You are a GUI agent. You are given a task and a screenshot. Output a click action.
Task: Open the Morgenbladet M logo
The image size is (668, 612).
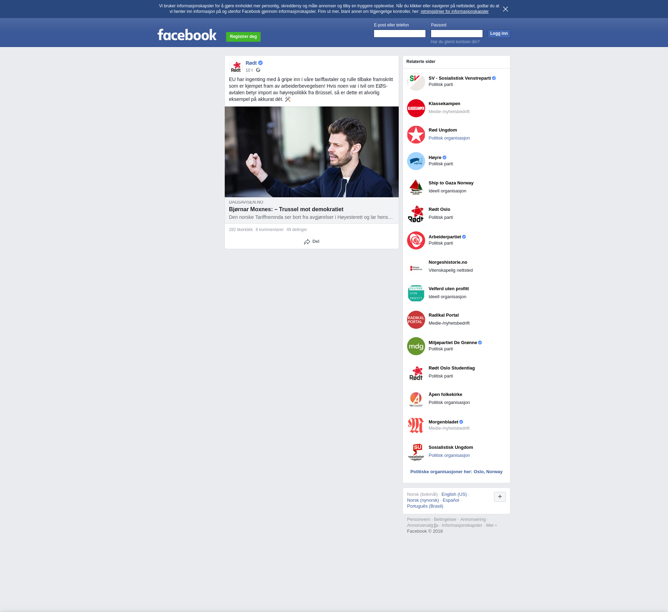pyautogui.click(x=416, y=426)
